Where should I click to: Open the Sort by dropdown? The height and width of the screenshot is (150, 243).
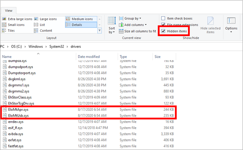point(112,25)
